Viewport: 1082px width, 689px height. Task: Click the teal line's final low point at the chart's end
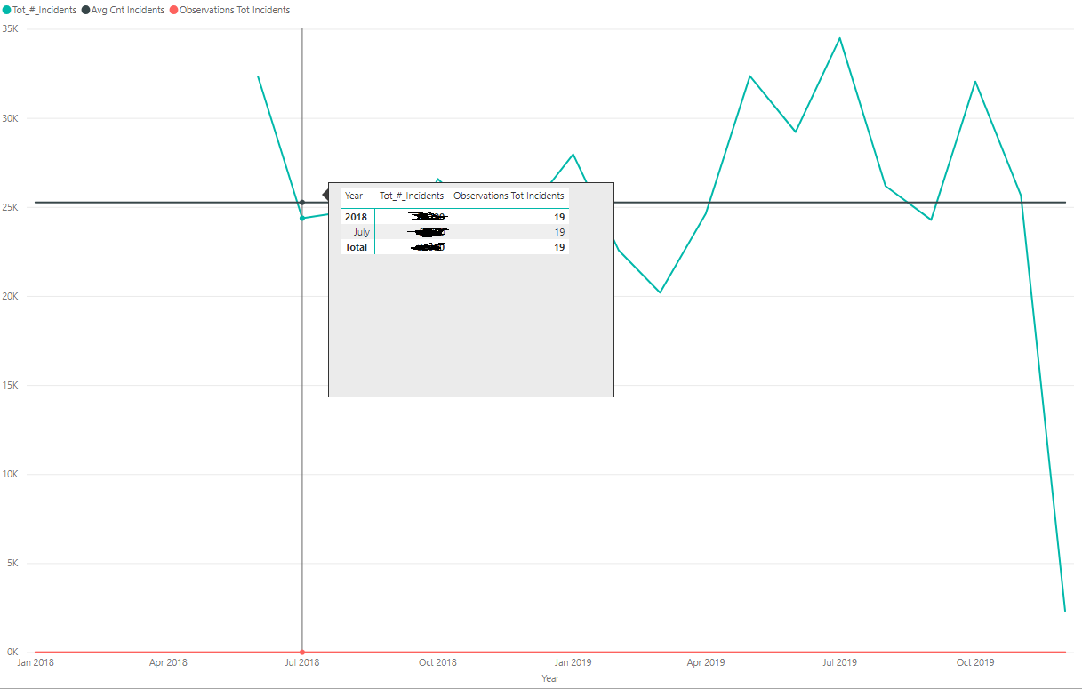[x=1064, y=611]
